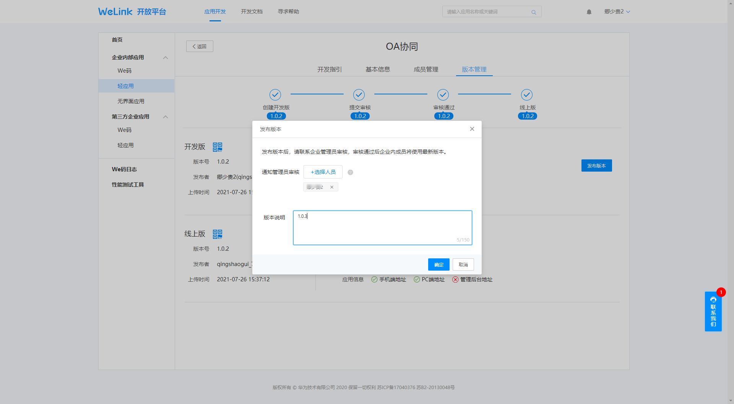This screenshot has width=734, height=404.
Task: Click the 返回 back button
Action: click(200, 46)
